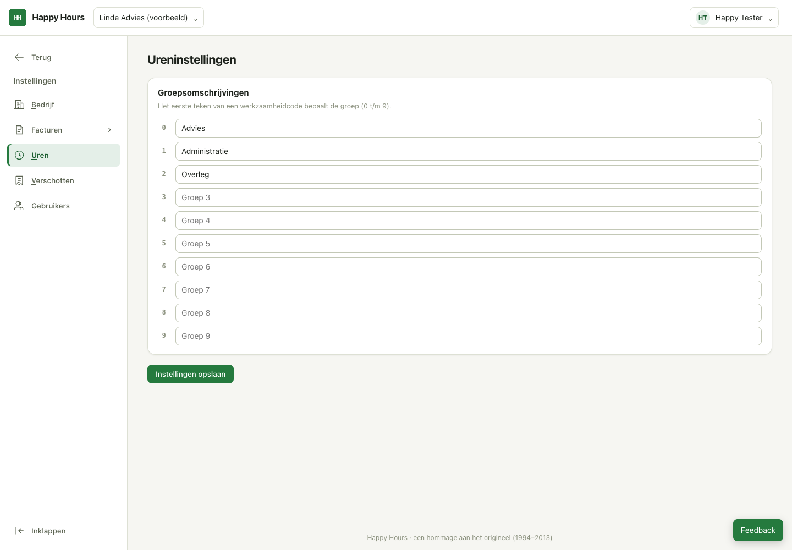The height and width of the screenshot is (550, 792).
Task: Click the empty Groep 7 input field
Action: 469,290
